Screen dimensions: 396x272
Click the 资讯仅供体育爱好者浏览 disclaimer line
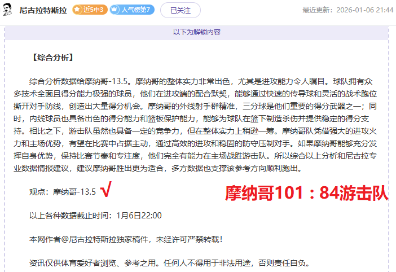[169, 264]
